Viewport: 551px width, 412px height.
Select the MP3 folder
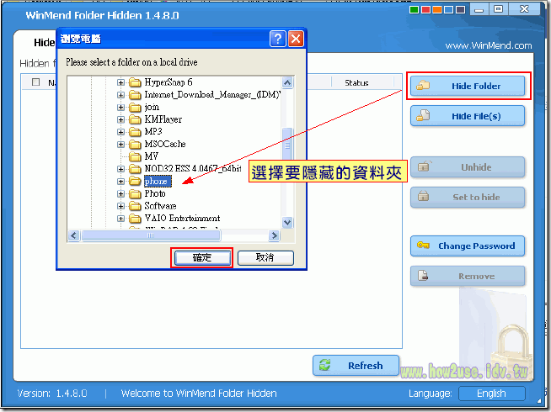click(x=153, y=131)
